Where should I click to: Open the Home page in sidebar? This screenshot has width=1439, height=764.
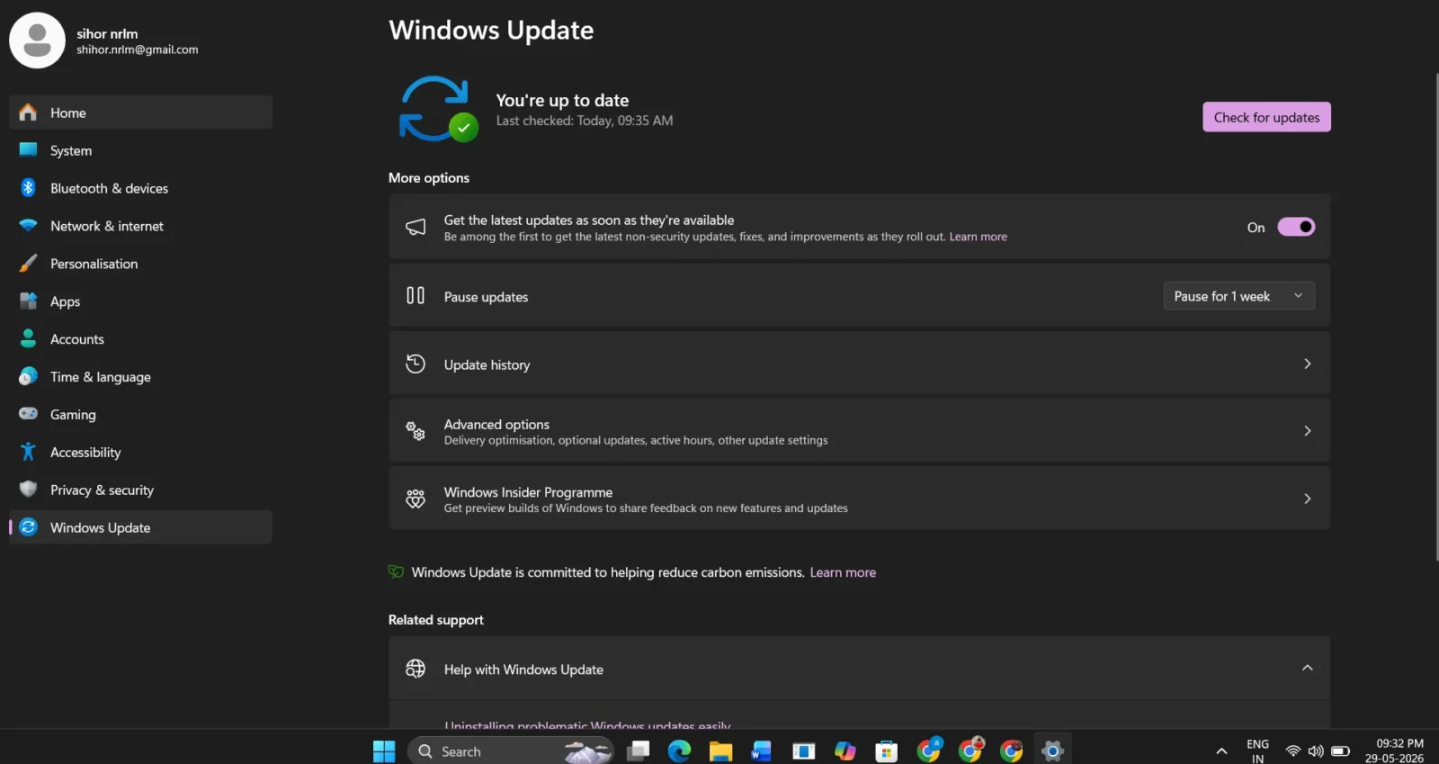(140, 112)
